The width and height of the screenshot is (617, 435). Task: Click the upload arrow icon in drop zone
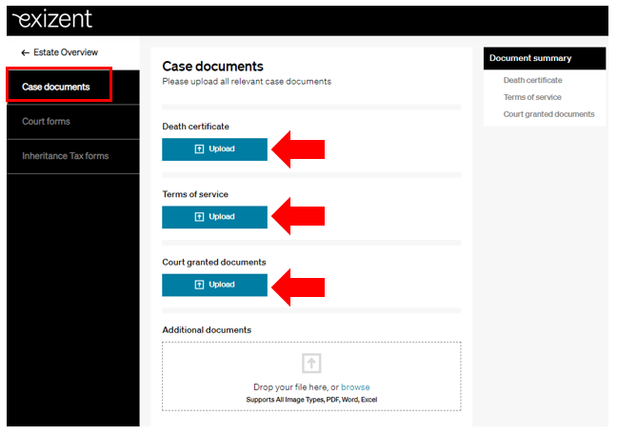(311, 363)
